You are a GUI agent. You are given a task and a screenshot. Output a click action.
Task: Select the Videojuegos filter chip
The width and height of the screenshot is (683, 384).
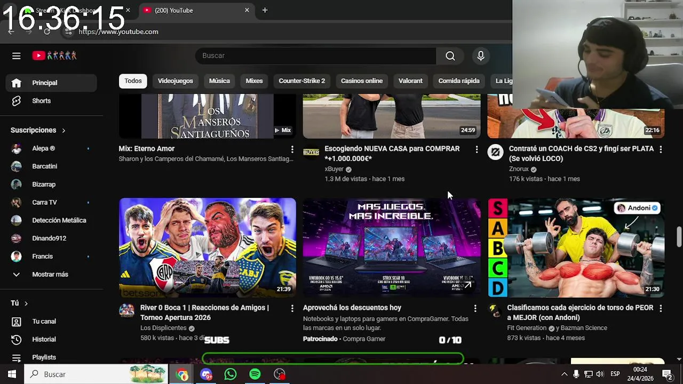[176, 81]
